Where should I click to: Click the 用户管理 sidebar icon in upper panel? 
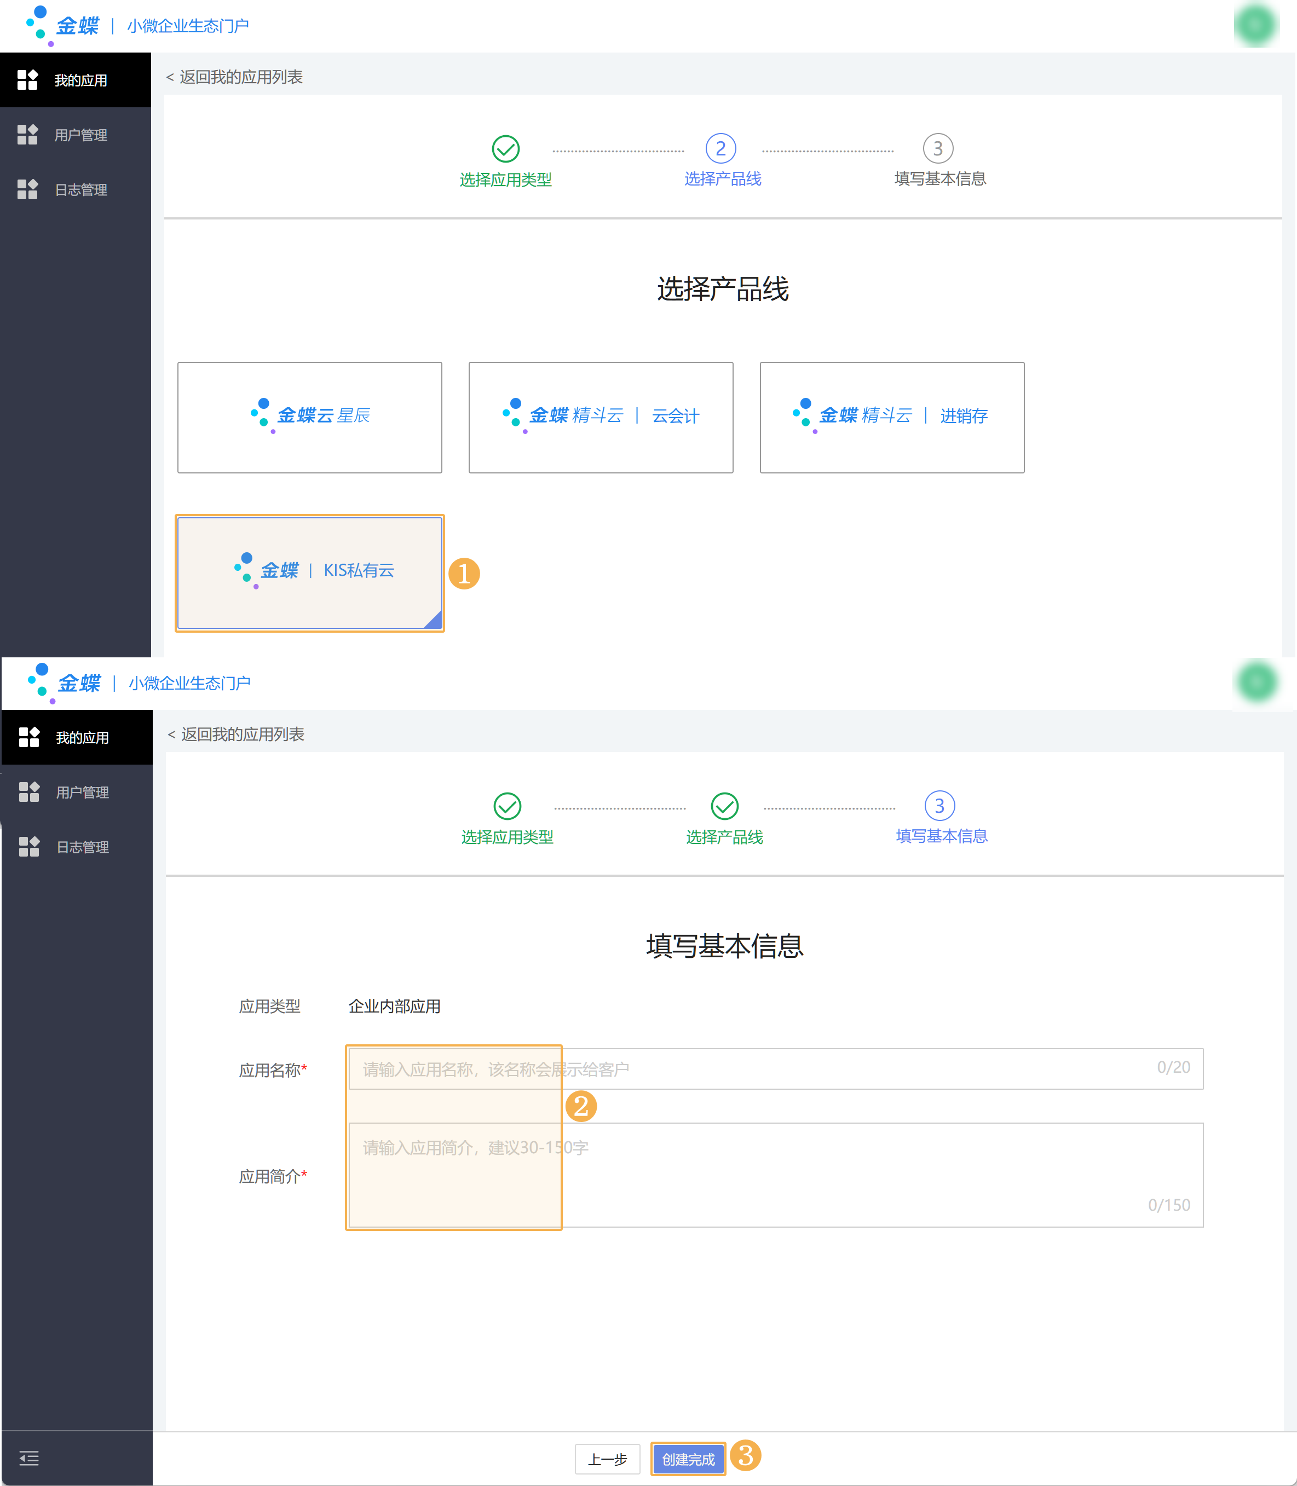click(x=27, y=135)
